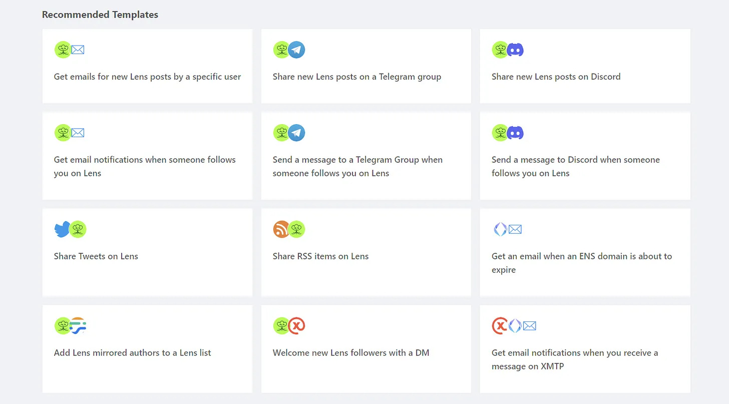Open 'Get an email when an ENS domain' template
729x404 pixels.
[585, 252]
